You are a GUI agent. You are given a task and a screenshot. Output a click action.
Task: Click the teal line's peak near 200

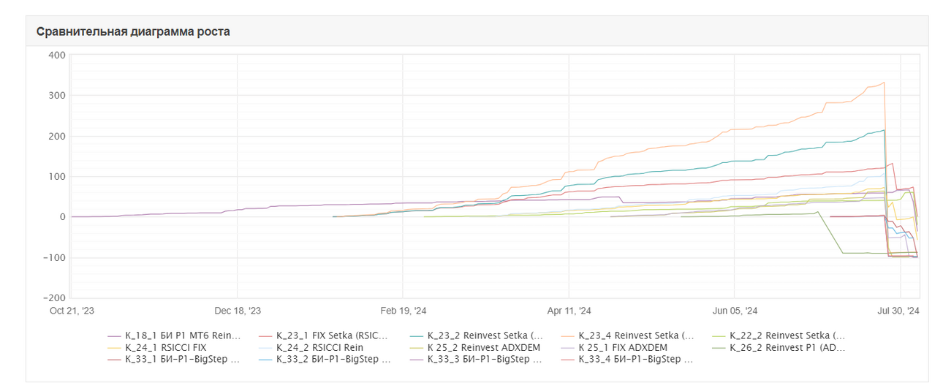[884, 131]
